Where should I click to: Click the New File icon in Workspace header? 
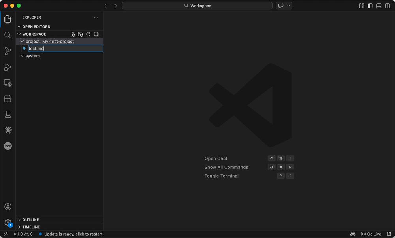(x=73, y=34)
